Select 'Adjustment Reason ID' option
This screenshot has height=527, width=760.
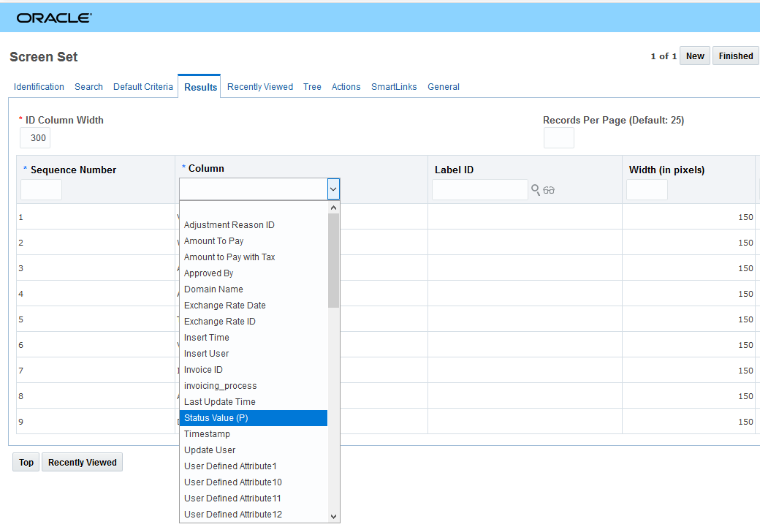tap(229, 225)
